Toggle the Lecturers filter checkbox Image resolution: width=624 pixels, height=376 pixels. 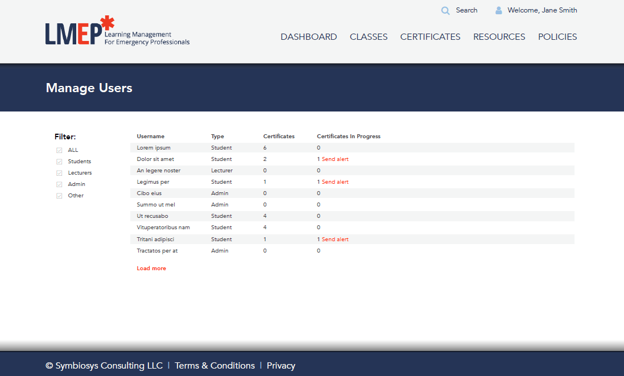click(x=59, y=173)
